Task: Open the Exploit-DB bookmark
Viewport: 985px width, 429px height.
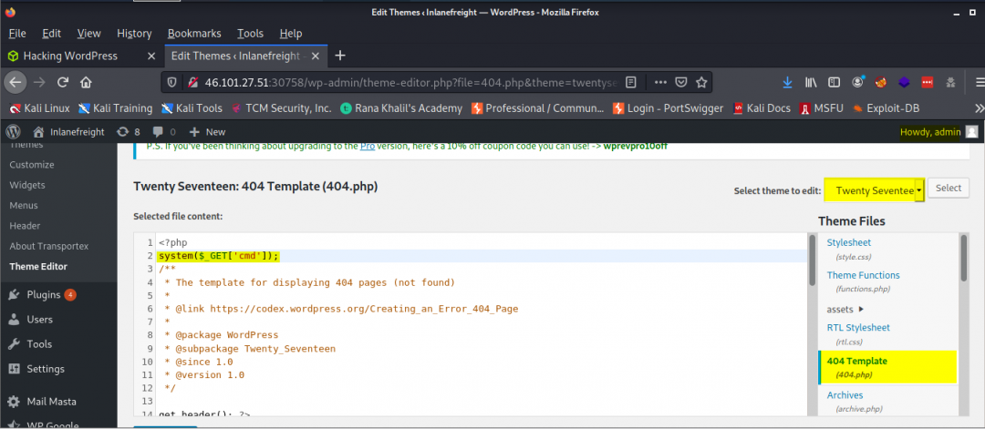Action: [886, 108]
